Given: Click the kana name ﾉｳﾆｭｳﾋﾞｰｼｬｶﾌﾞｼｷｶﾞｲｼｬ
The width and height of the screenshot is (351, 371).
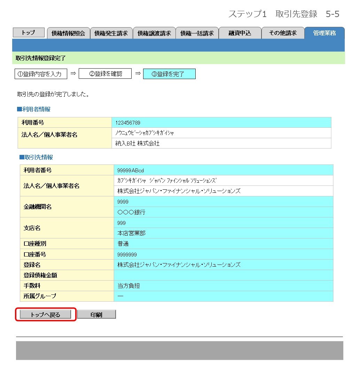Looking at the screenshot, I should [145, 133].
